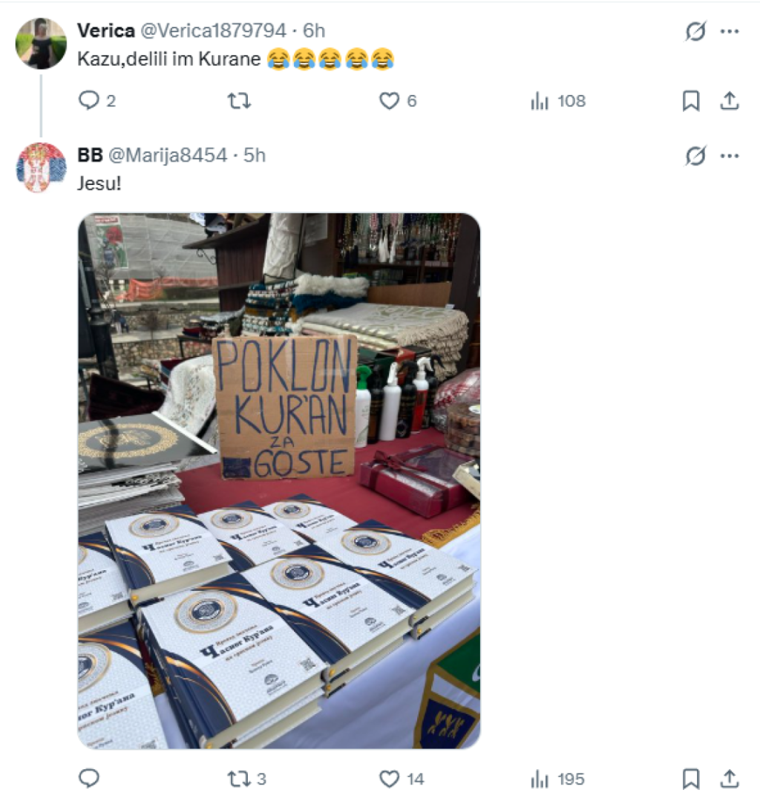The image size is (760, 804).
Task: Open Grok icon on Verica's tweet
Action: point(695,30)
